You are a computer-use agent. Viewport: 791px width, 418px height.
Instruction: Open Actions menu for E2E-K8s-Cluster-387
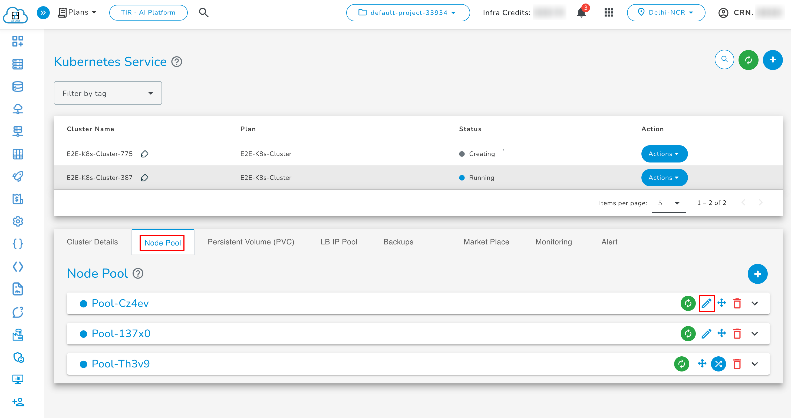(664, 178)
